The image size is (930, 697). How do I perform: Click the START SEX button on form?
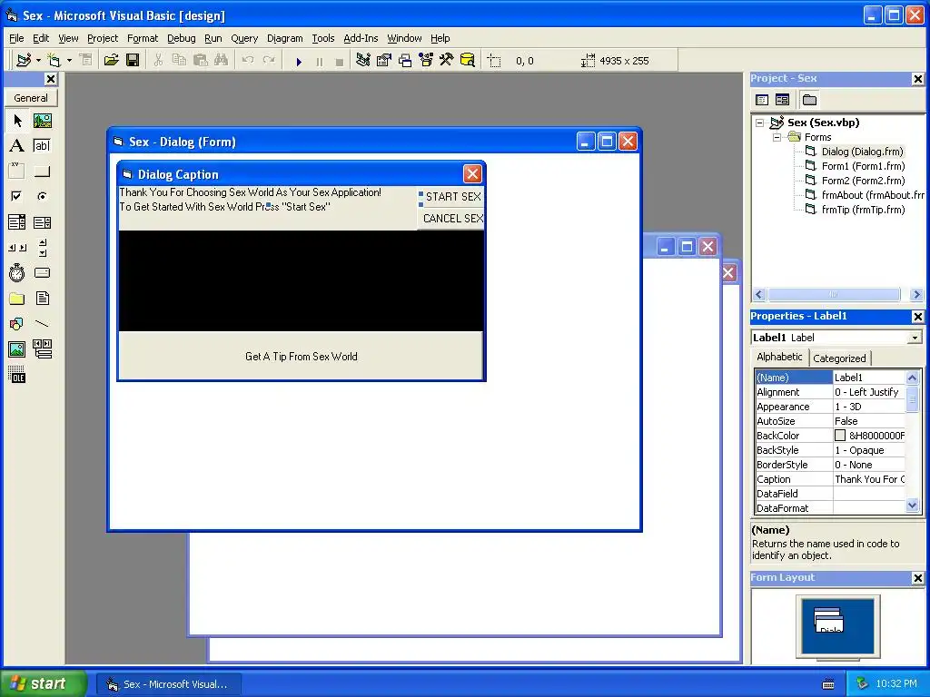(x=453, y=197)
